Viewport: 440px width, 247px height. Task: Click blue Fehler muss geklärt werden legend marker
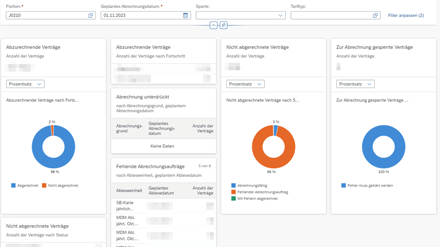[x=344, y=185]
